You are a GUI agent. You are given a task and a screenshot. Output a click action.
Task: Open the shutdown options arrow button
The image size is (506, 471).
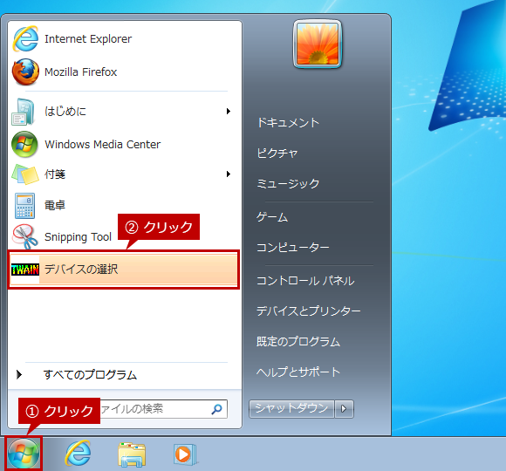tap(344, 409)
